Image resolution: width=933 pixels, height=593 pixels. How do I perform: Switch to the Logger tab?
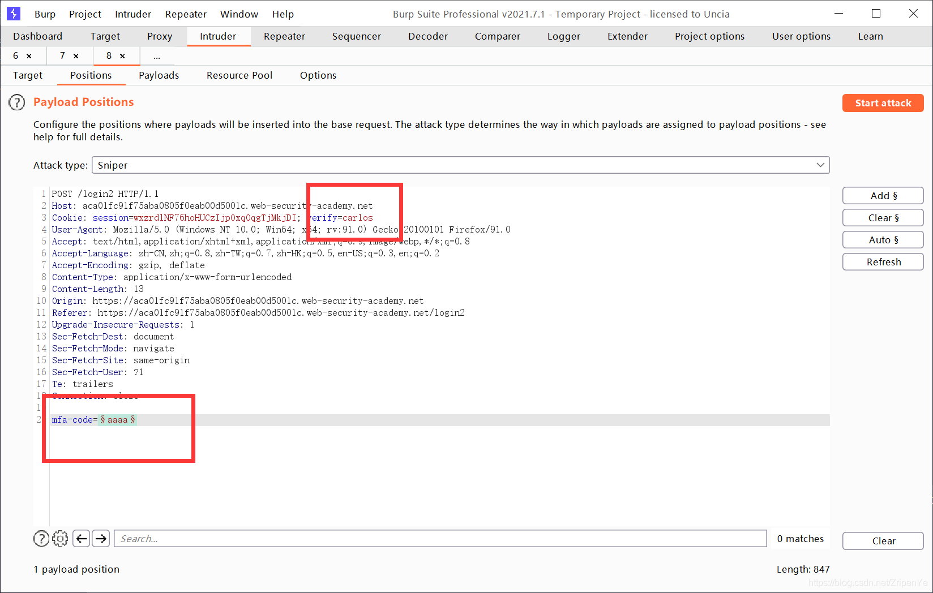point(564,36)
